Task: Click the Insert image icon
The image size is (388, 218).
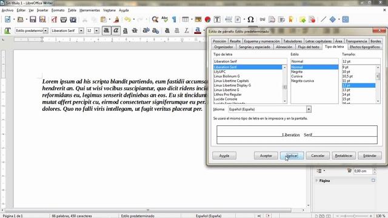Action: coord(198,19)
